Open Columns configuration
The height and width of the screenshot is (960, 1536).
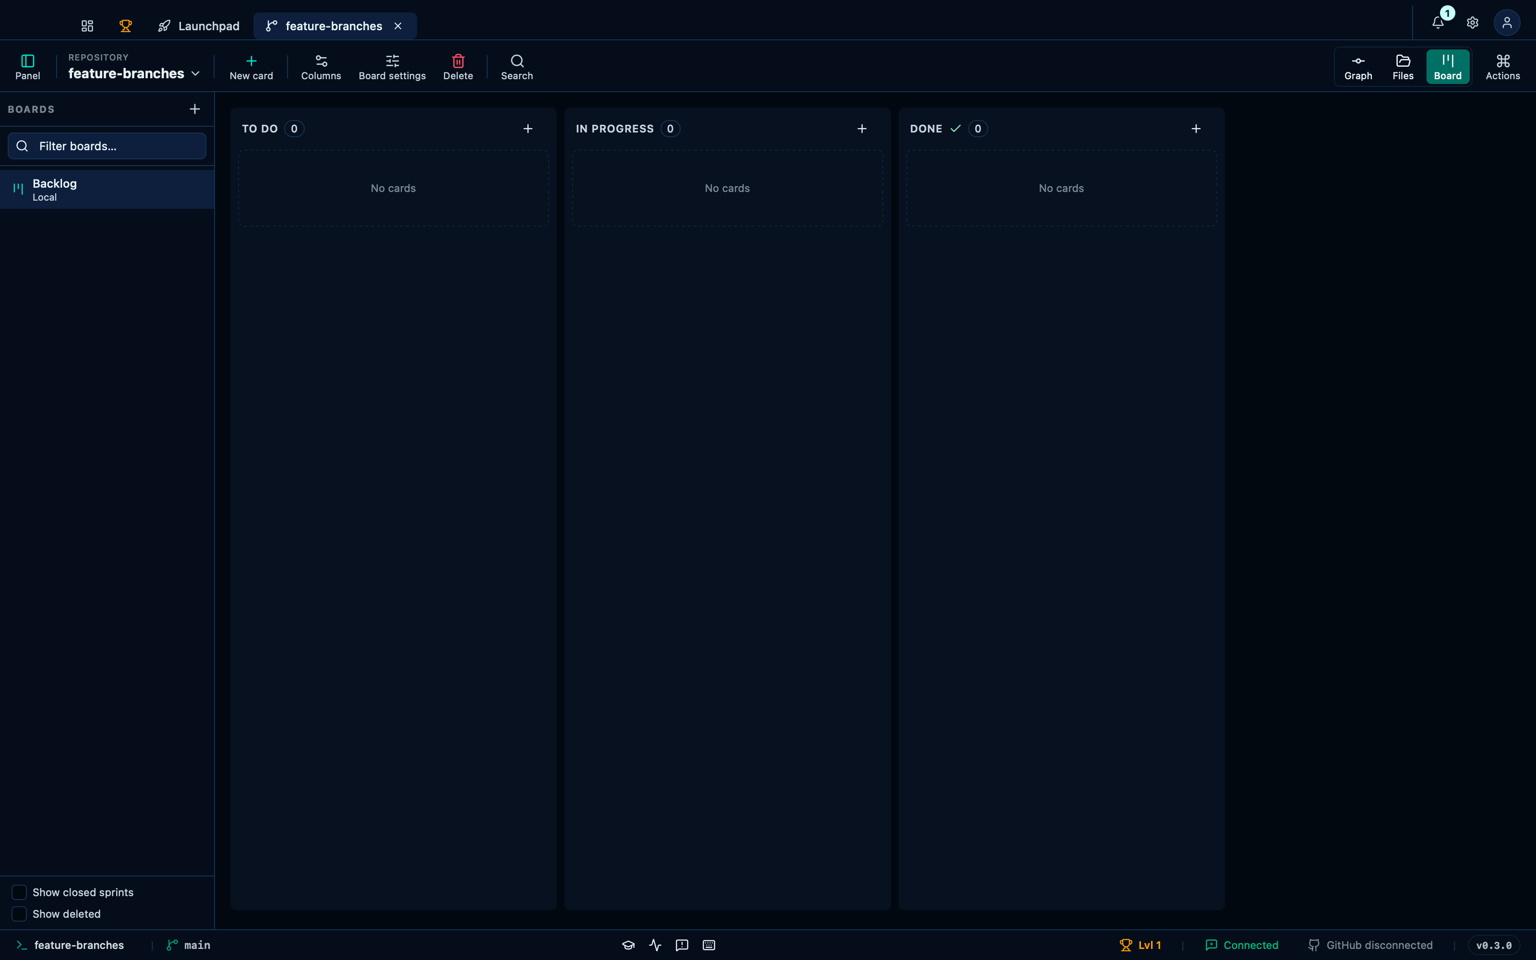click(321, 67)
